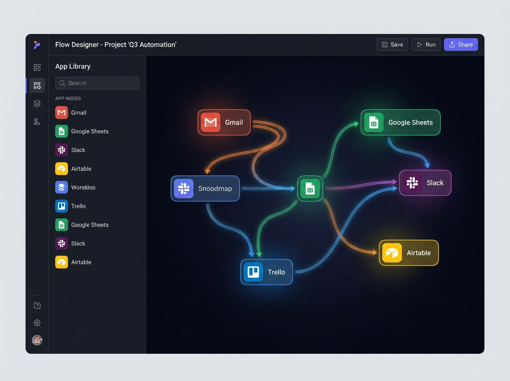Click the unlabeled center sheets node icon
Screen dimensions: 510x381
pyautogui.click(x=310, y=188)
